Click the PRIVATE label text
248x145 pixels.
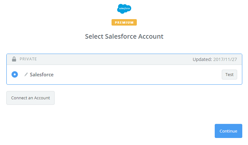coord(28,59)
